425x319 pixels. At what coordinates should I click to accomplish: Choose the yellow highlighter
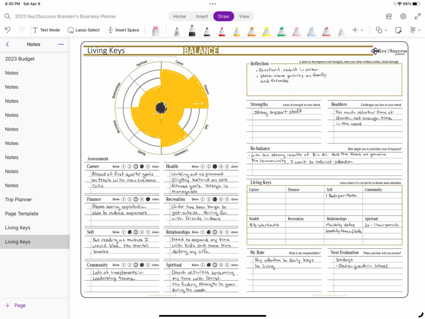[267, 31]
